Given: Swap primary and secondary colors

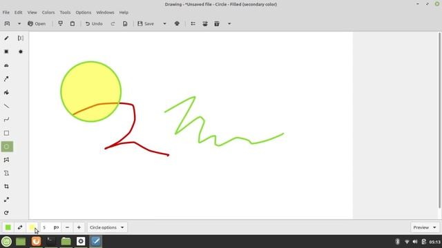Looking at the screenshot, I should (20, 227).
